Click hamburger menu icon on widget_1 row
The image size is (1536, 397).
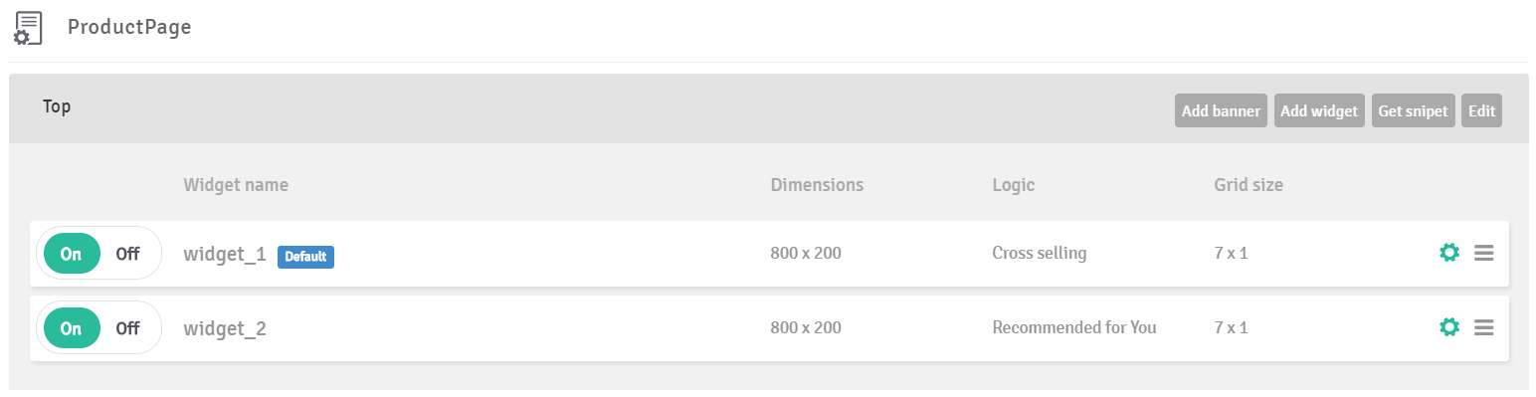coord(1483,253)
